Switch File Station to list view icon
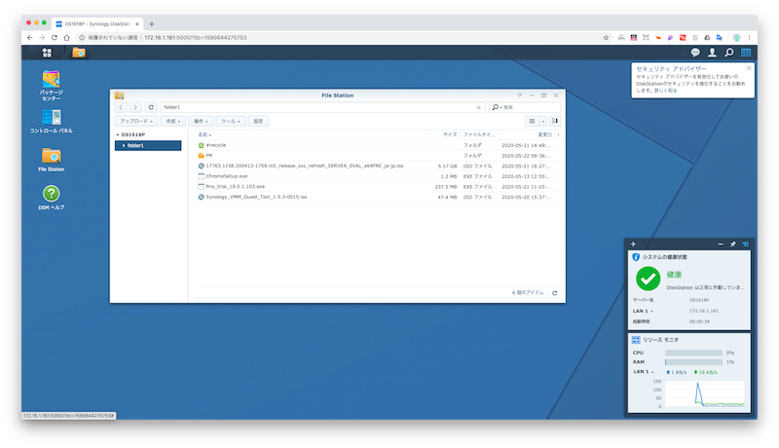 point(532,121)
